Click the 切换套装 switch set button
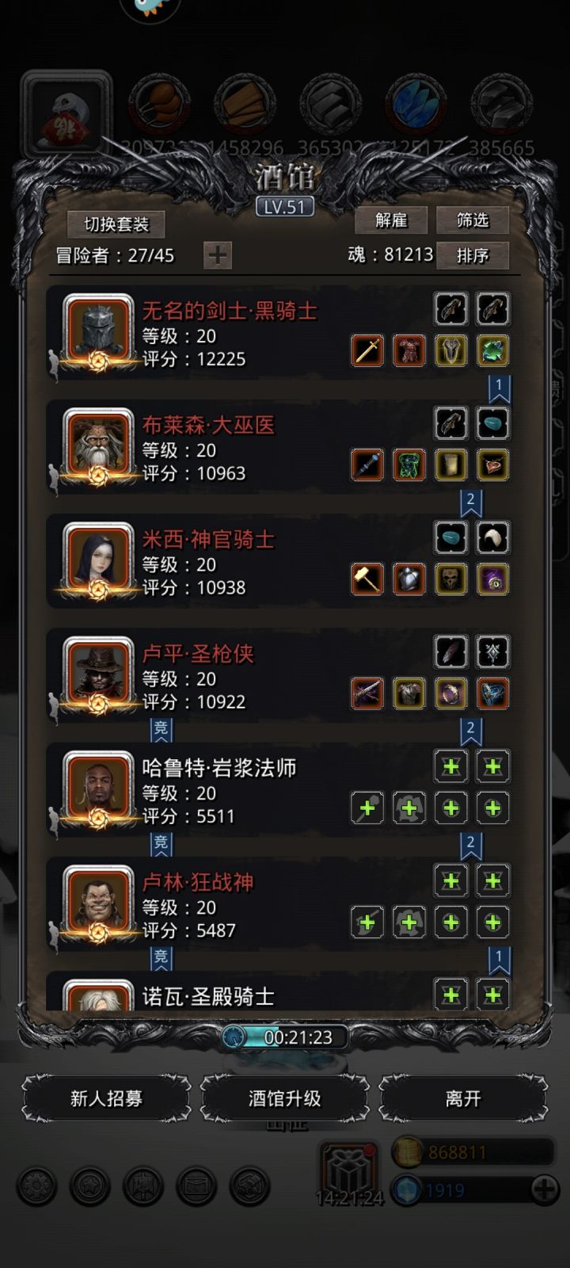Image resolution: width=570 pixels, height=1268 pixels. point(116,224)
